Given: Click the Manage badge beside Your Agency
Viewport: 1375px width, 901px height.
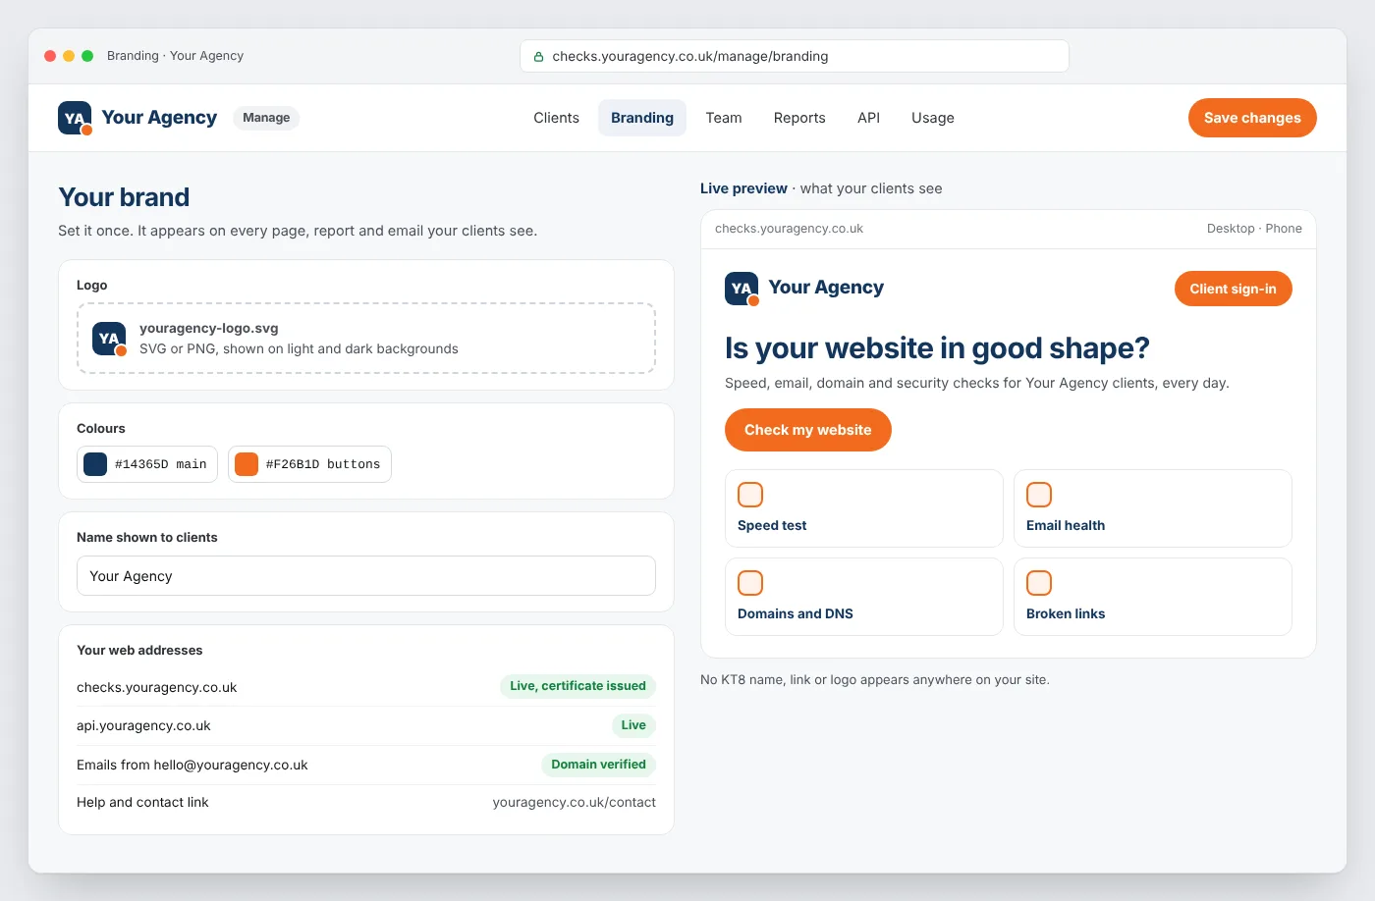Looking at the screenshot, I should click(266, 118).
